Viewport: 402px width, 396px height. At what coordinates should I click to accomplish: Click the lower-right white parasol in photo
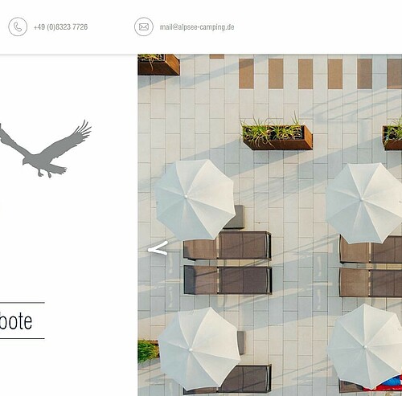click(x=364, y=346)
